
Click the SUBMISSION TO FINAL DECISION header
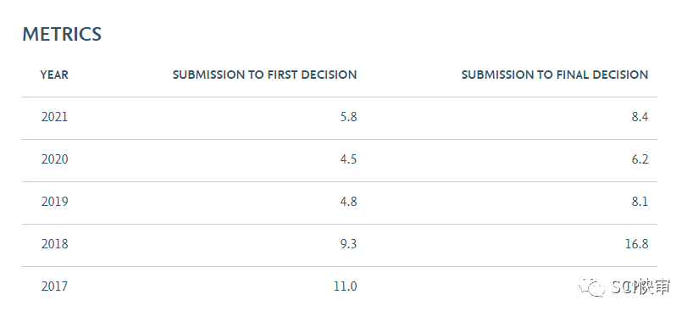[x=555, y=75]
